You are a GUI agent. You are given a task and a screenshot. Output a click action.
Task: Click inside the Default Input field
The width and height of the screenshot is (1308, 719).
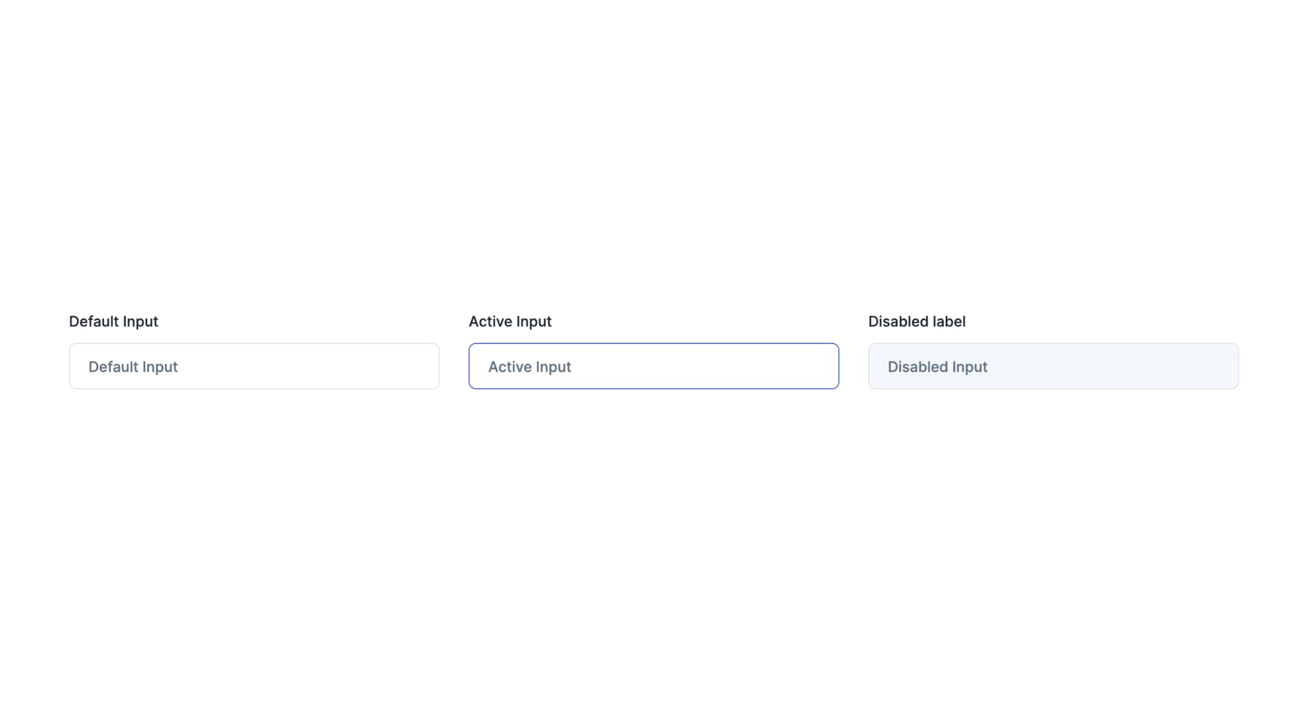tap(253, 366)
